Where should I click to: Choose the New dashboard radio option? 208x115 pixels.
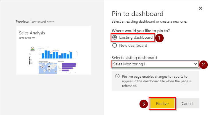point(115,45)
